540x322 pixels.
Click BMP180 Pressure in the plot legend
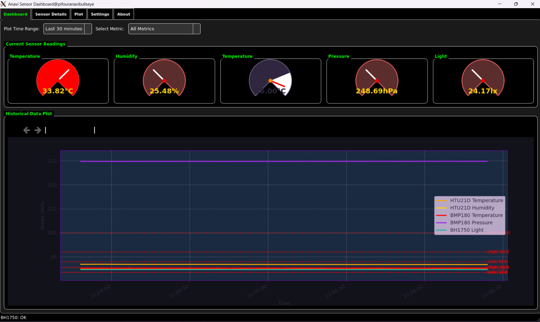(x=471, y=223)
